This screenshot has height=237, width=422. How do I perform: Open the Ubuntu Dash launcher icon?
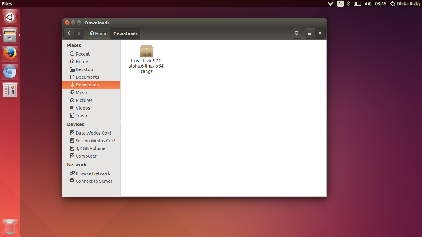[x=10, y=17]
